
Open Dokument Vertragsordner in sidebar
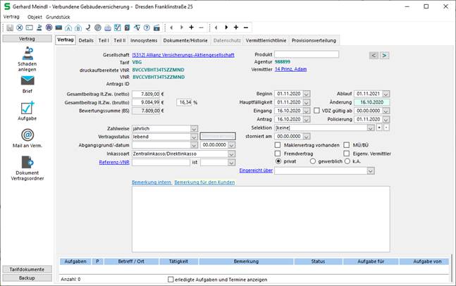click(27, 163)
